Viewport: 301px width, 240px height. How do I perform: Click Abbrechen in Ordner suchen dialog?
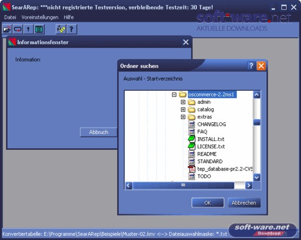click(x=244, y=203)
